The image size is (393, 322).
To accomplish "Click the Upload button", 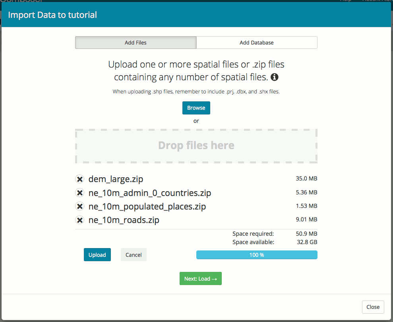I will (x=97, y=255).
